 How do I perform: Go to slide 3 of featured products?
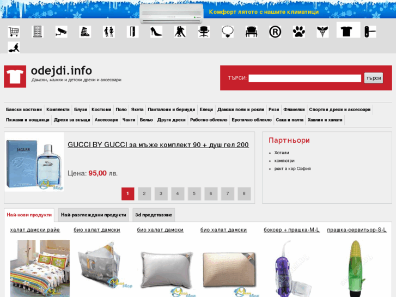(161, 193)
